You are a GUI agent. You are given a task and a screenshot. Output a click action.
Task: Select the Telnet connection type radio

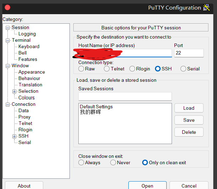tap(107, 69)
